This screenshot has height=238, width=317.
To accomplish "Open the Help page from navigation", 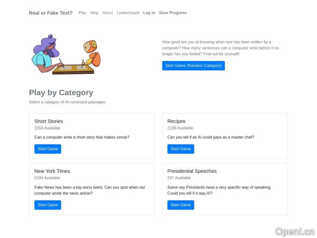I will coord(94,13).
